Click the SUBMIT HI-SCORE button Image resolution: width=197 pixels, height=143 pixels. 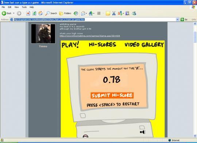tap(112, 95)
